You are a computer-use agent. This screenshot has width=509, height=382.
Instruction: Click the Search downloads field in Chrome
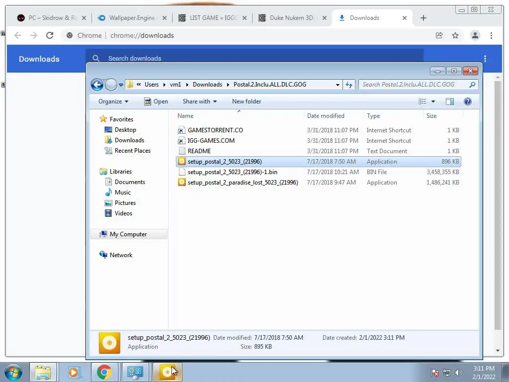click(x=254, y=58)
